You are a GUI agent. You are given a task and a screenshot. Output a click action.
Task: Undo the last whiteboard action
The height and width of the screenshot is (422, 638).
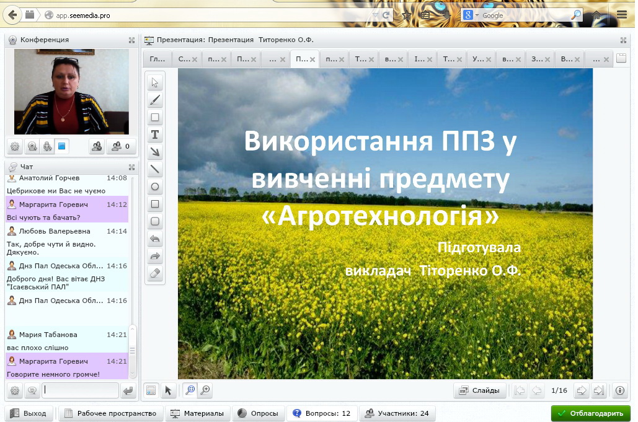point(155,239)
